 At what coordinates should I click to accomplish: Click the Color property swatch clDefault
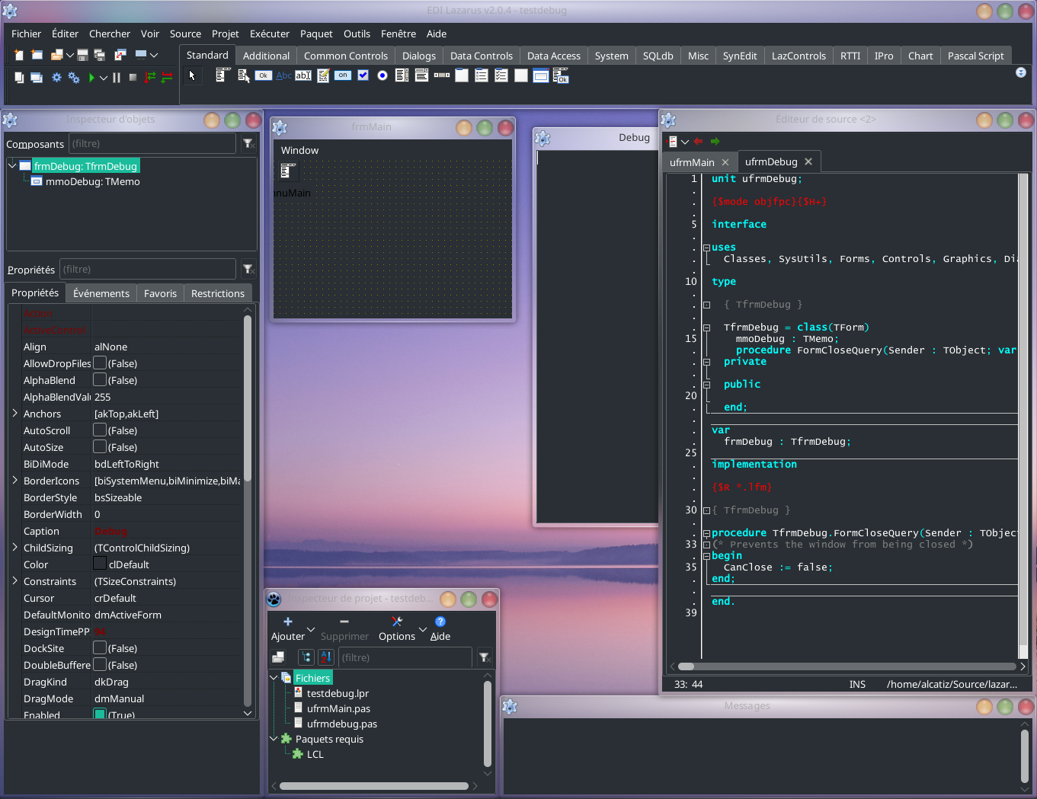pos(100,564)
